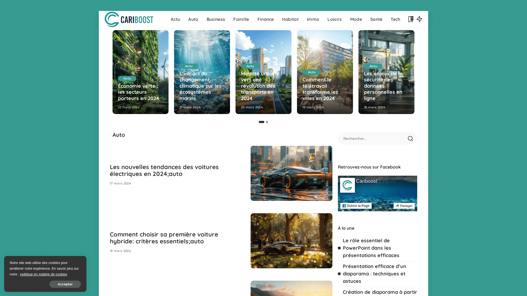Click Actu tag on Mobilité urbaine card
The width and height of the screenshot is (527, 296).
click(x=250, y=66)
